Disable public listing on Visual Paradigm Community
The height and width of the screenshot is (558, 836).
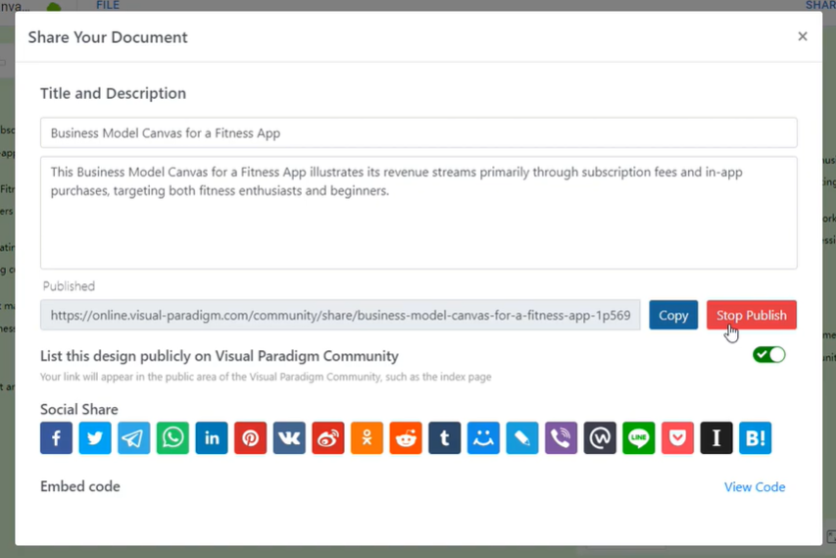pos(768,355)
